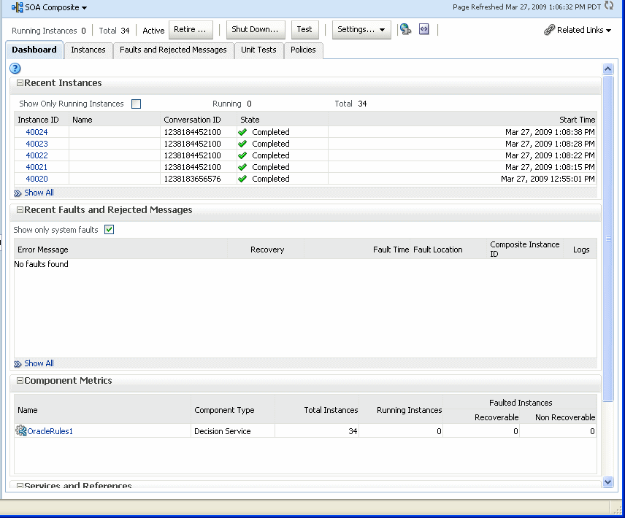The image size is (625, 518).
Task: Enable Show Only Running Instances
Action: pos(136,104)
